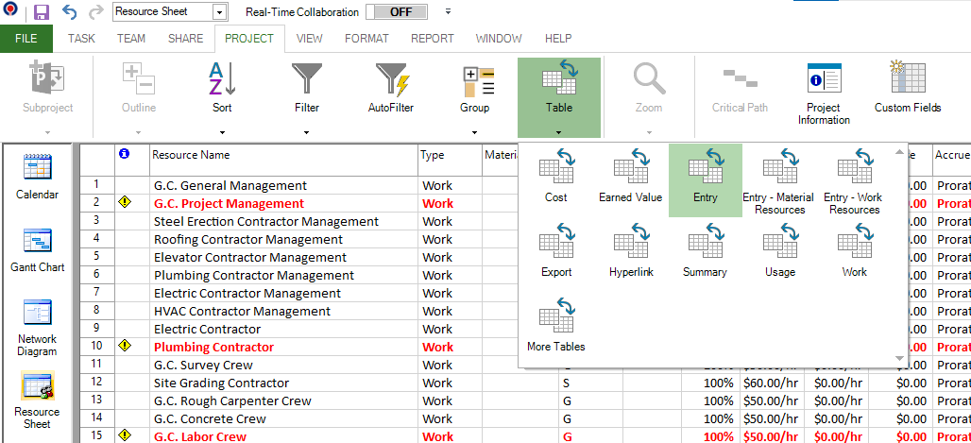Click the Sort A-Z icon
The width and height of the screenshot is (971, 443).
point(222,80)
